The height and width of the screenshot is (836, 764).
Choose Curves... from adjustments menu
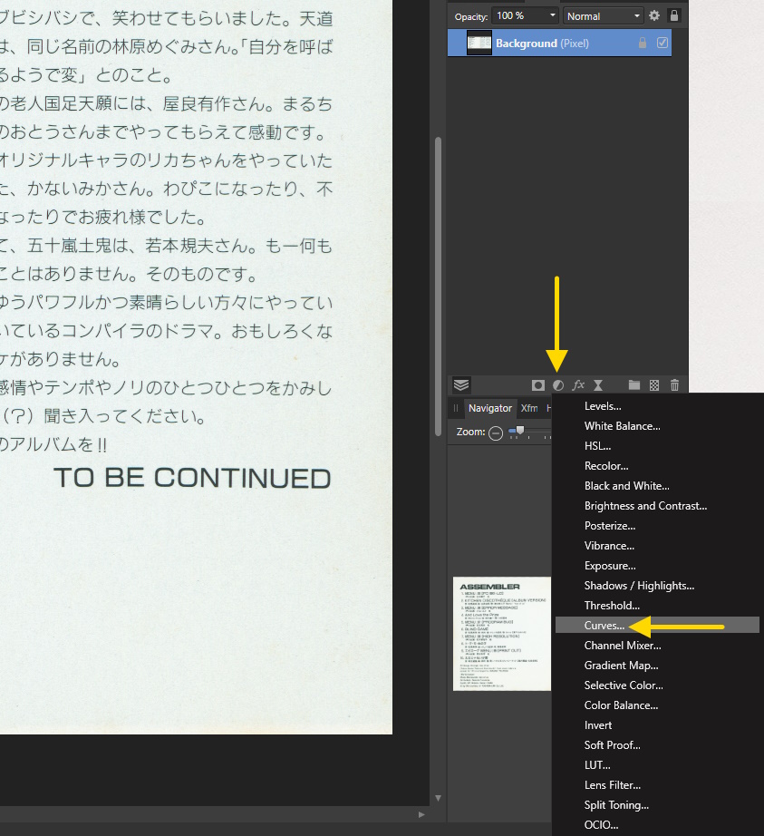(x=604, y=626)
